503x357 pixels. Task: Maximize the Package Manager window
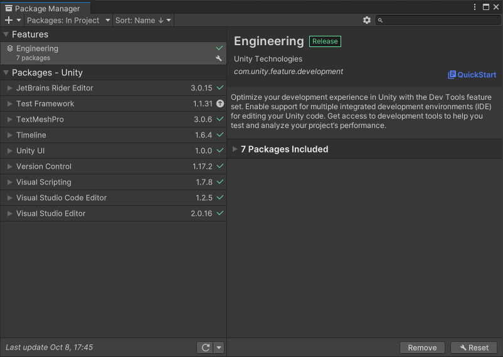[x=486, y=7]
